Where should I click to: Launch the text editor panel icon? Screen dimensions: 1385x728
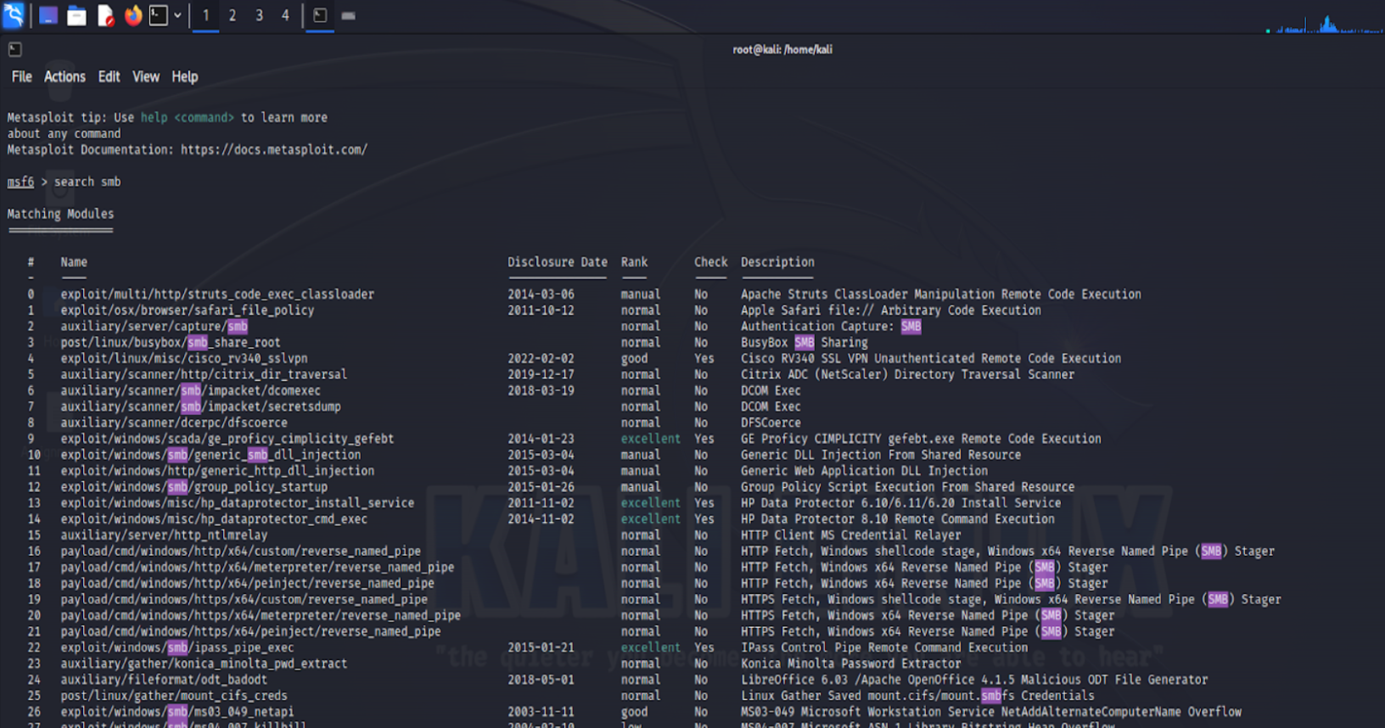pos(105,15)
